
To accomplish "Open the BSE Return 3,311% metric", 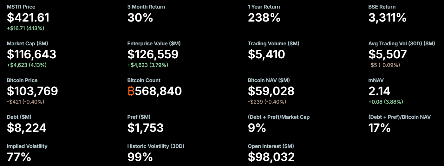I will coord(387,18).
